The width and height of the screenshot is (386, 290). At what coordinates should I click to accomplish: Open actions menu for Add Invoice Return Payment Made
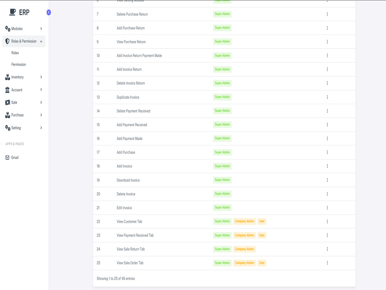pos(327,55)
